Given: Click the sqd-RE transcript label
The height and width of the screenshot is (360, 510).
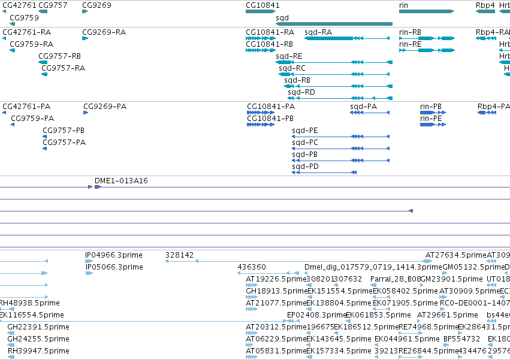Looking at the screenshot, I should pyautogui.click(x=289, y=56).
